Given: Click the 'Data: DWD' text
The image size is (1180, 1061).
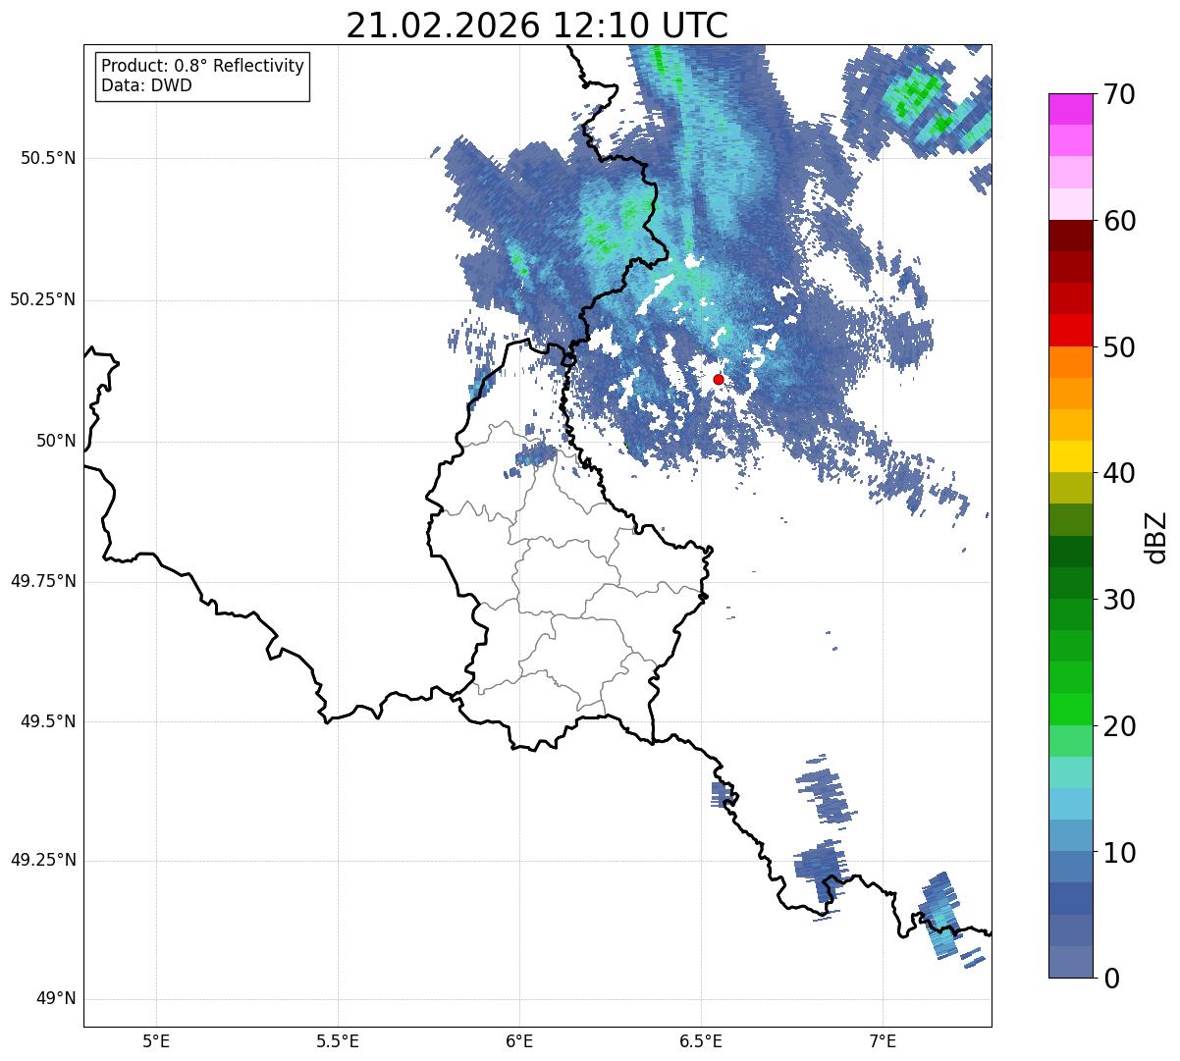Looking at the screenshot, I should pyautogui.click(x=146, y=85).
